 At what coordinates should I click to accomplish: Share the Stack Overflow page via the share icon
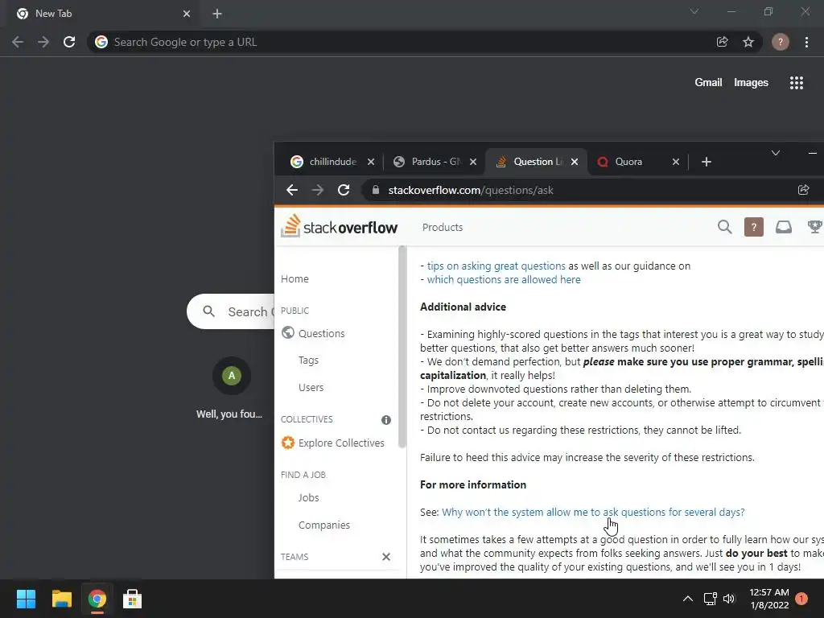[x=804, y=190]
